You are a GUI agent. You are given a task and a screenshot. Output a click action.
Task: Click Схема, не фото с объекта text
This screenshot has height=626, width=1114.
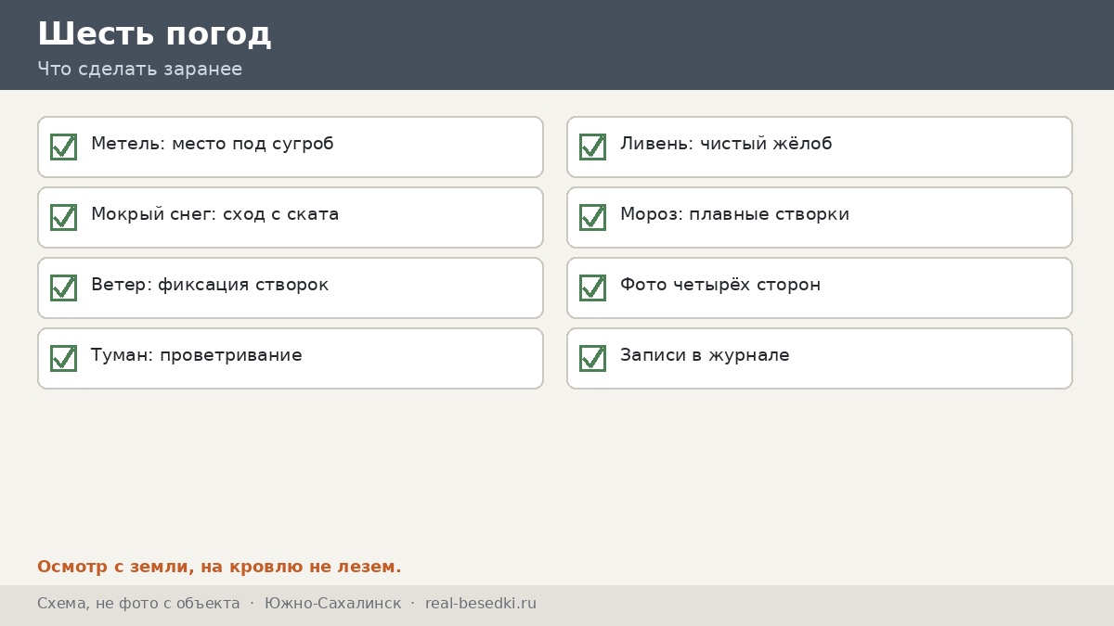coord(138,604)
